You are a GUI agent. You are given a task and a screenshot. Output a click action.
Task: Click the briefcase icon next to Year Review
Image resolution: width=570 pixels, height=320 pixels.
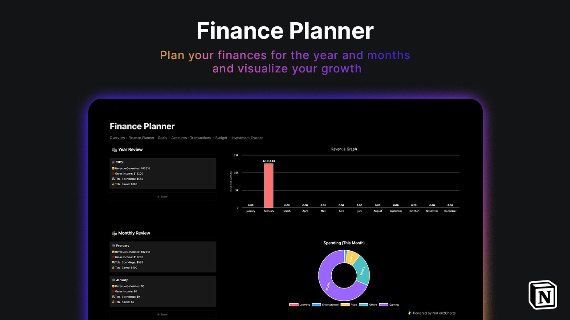[114, 149]
